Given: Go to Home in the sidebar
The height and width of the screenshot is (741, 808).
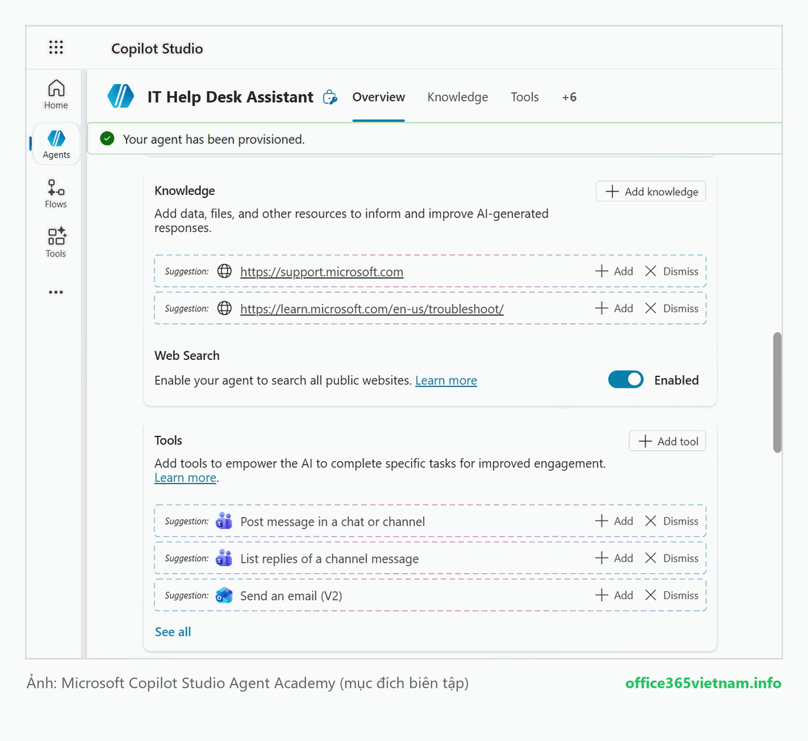Looking at the screenshot, I should coord(56,94).
